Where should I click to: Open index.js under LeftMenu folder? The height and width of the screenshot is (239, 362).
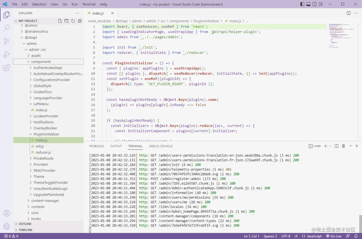click(x=48, y=110)
